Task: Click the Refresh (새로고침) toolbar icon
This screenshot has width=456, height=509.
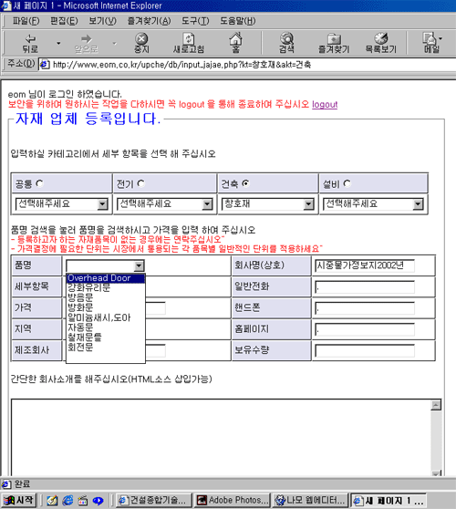Action: (188, 44)
